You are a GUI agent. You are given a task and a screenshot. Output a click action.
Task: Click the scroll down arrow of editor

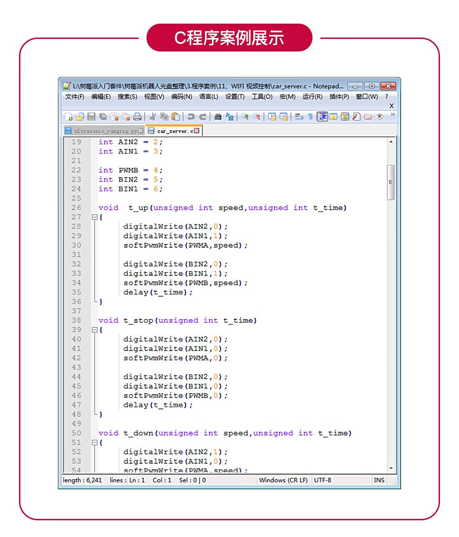click(391, 469)
